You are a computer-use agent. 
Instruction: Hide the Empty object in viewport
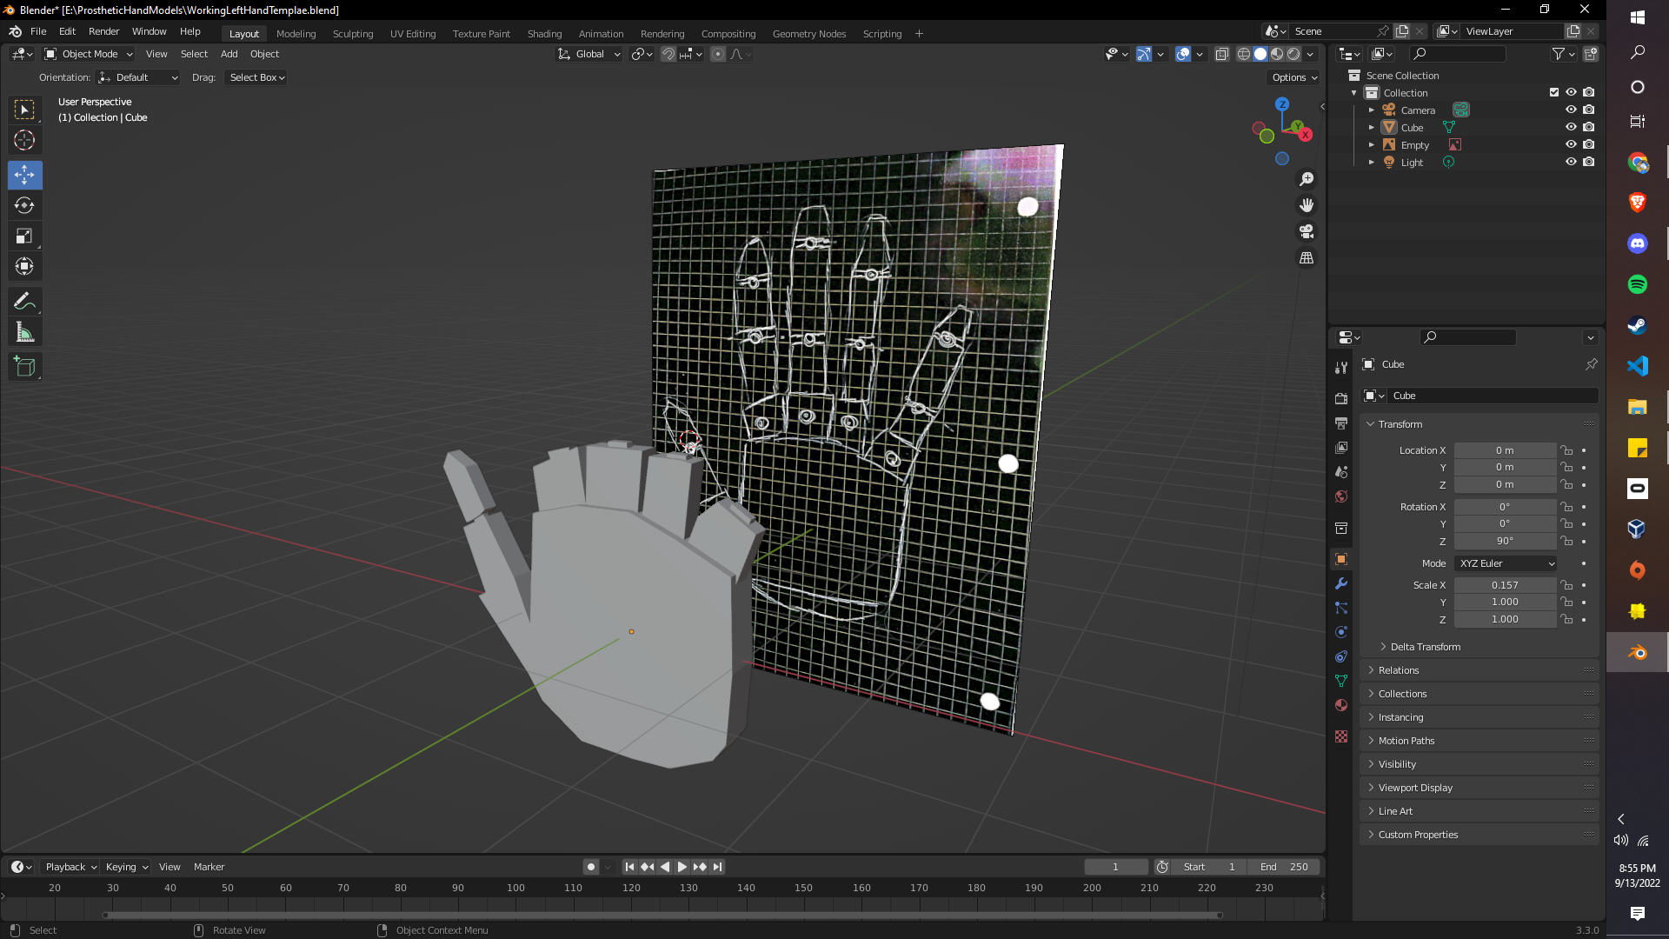(1571, 144)
